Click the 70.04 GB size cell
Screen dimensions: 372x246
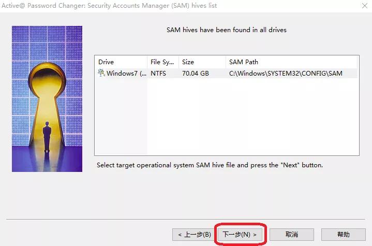[196, 74]
